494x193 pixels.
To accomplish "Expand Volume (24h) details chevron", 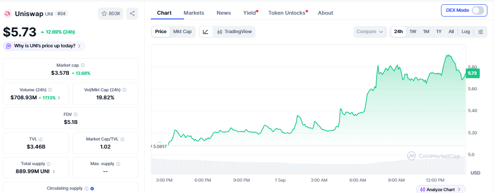I will click(x=59, y=98).
